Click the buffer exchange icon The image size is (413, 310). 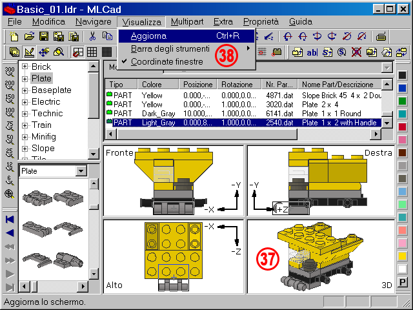click(x=401, y=52)
